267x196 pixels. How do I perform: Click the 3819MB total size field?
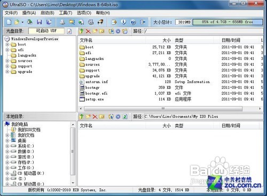(x=184, y=22)
